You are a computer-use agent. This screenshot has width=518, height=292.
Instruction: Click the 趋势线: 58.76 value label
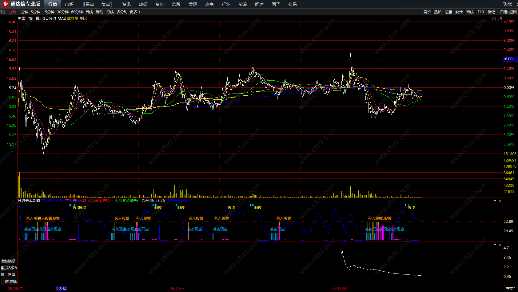tap(153, 201)
